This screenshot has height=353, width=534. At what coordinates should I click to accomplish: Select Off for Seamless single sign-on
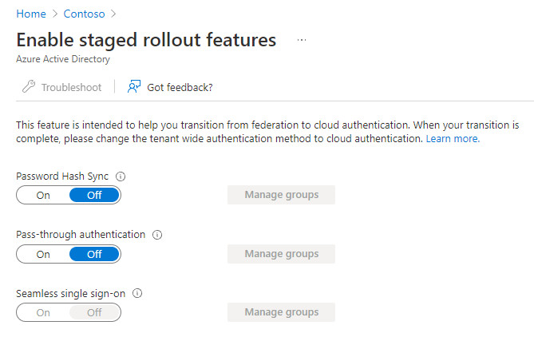click(x=94, y=312)
